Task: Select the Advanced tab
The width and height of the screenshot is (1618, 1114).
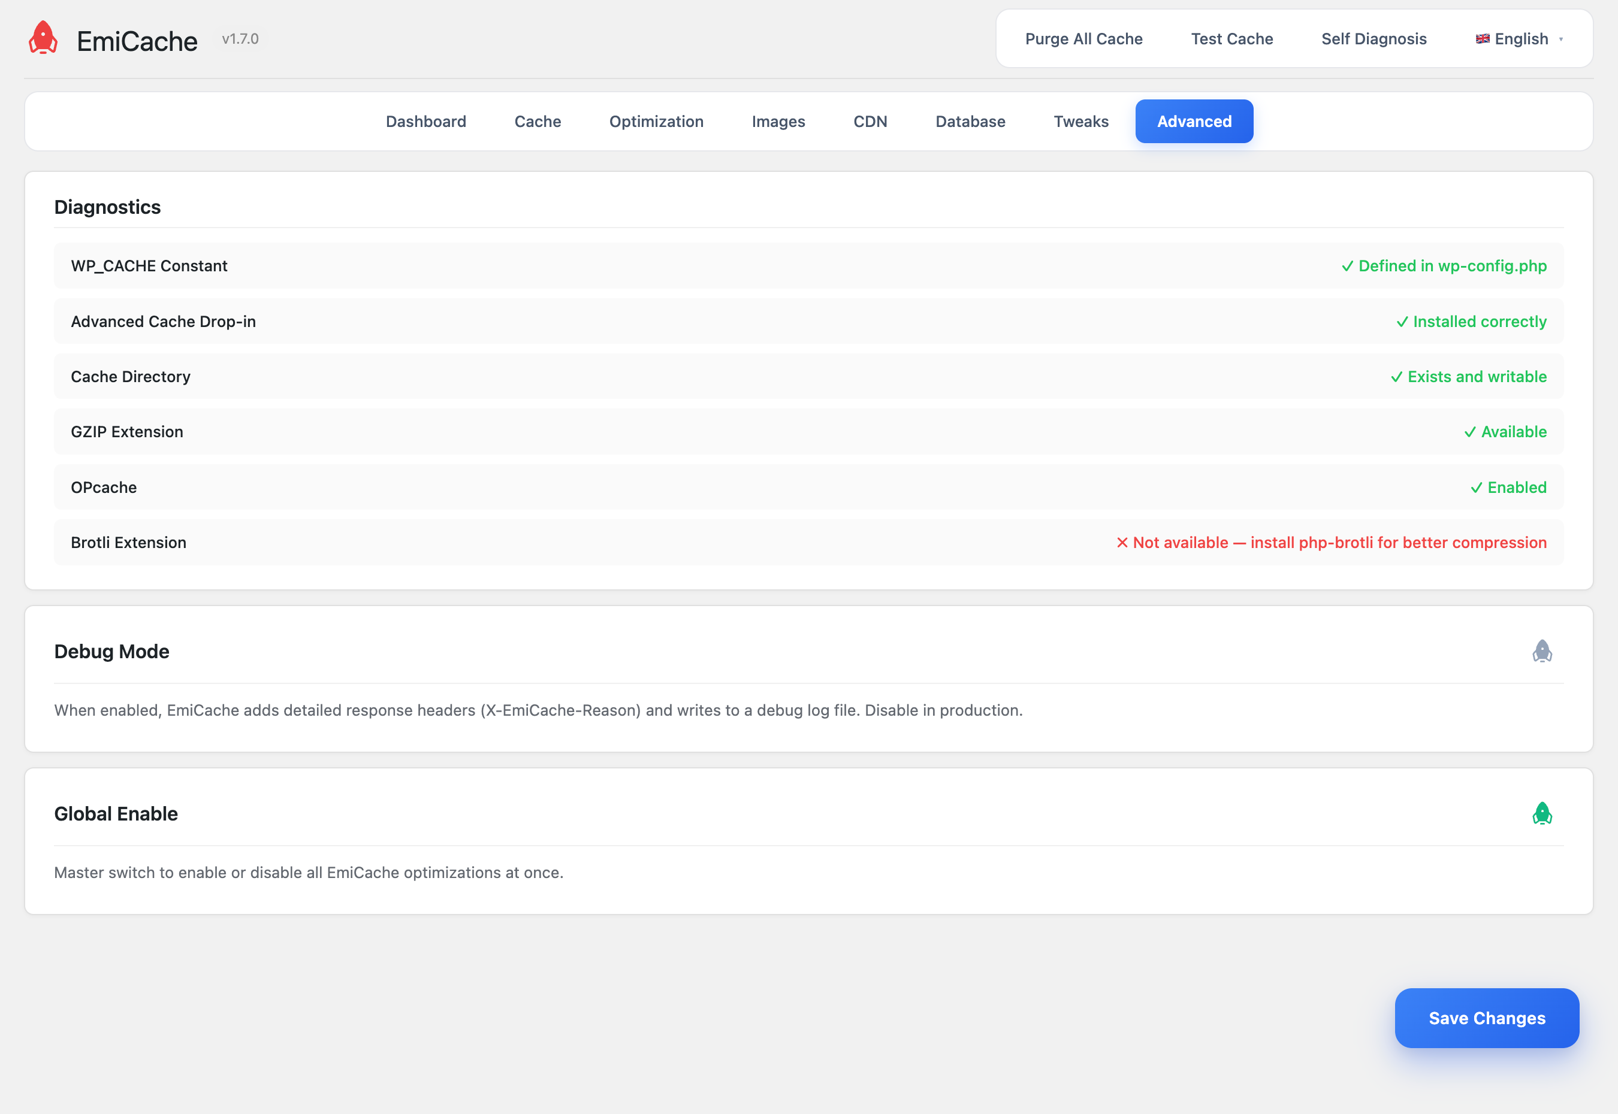Action: tap(1194, 122)
